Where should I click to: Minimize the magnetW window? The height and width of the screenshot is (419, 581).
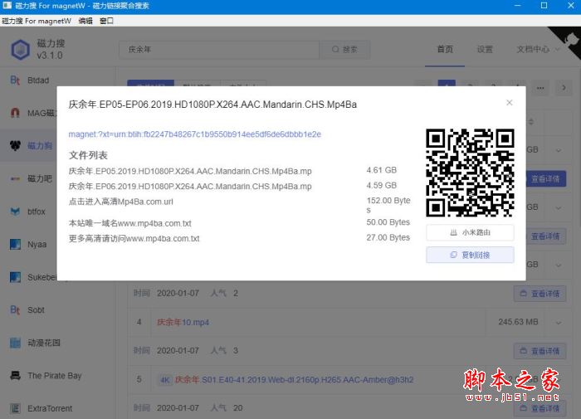click(518, 5)
